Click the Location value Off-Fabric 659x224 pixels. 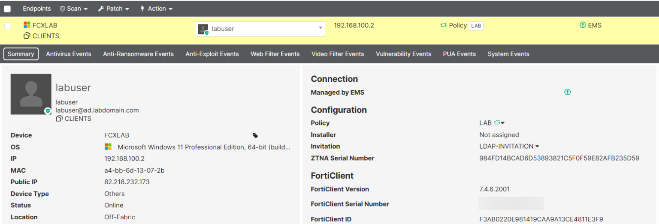pos(120,217)
